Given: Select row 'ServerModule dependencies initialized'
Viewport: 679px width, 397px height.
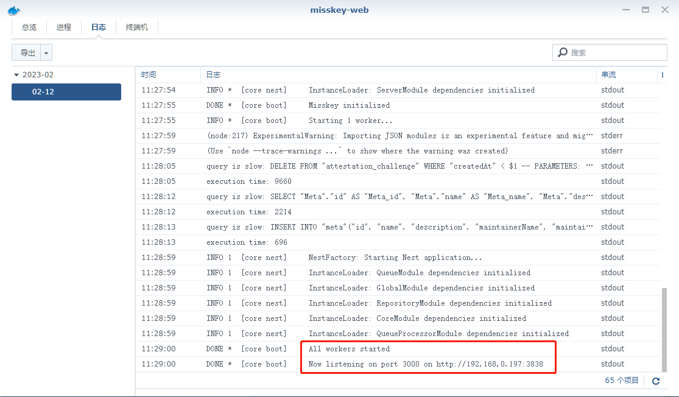Looking at the screenshot, I should (398, 90).
